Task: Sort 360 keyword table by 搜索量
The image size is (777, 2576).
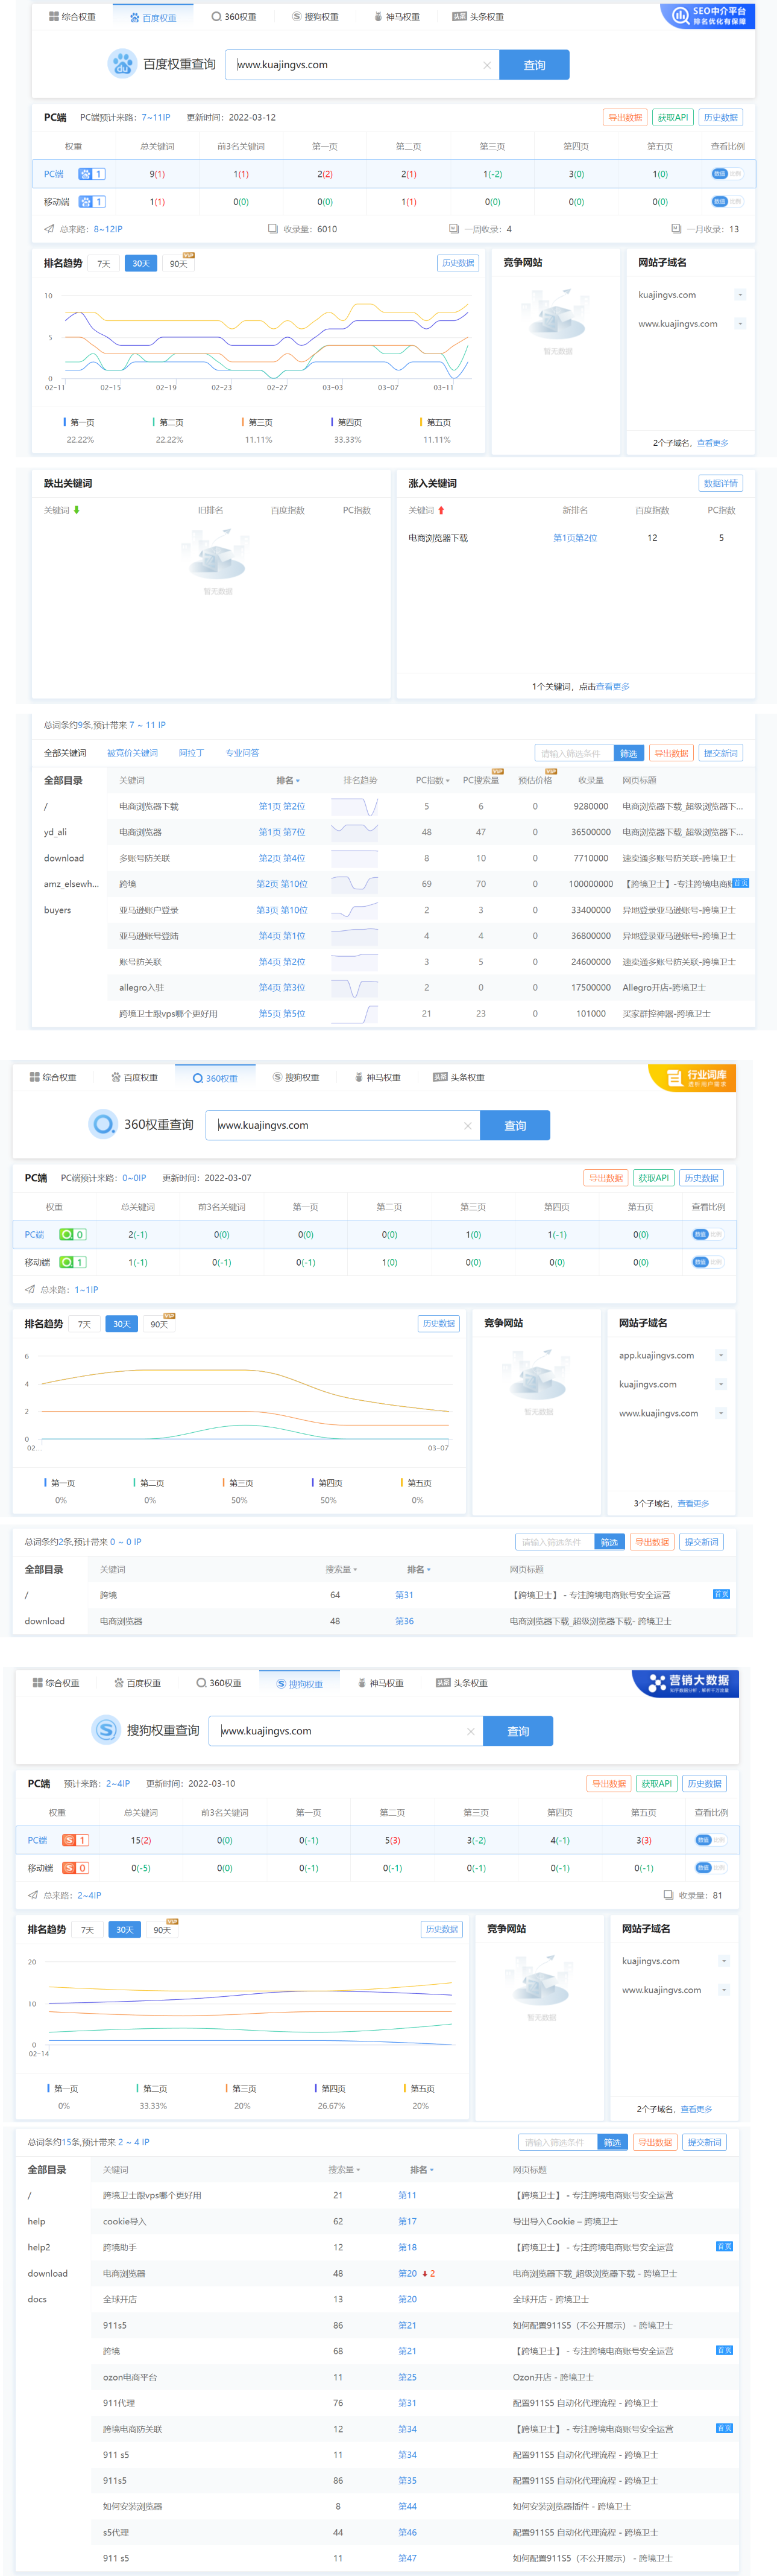Action: tap(341, 1569)
